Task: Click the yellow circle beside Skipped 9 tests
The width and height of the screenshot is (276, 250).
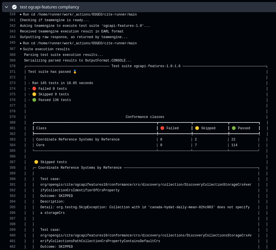Action: click(34, 94)
